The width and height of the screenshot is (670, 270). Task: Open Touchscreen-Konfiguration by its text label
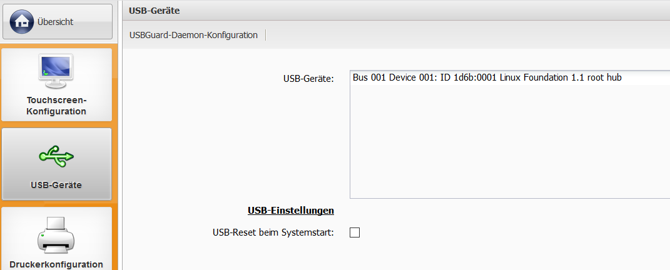pos(56,106)
